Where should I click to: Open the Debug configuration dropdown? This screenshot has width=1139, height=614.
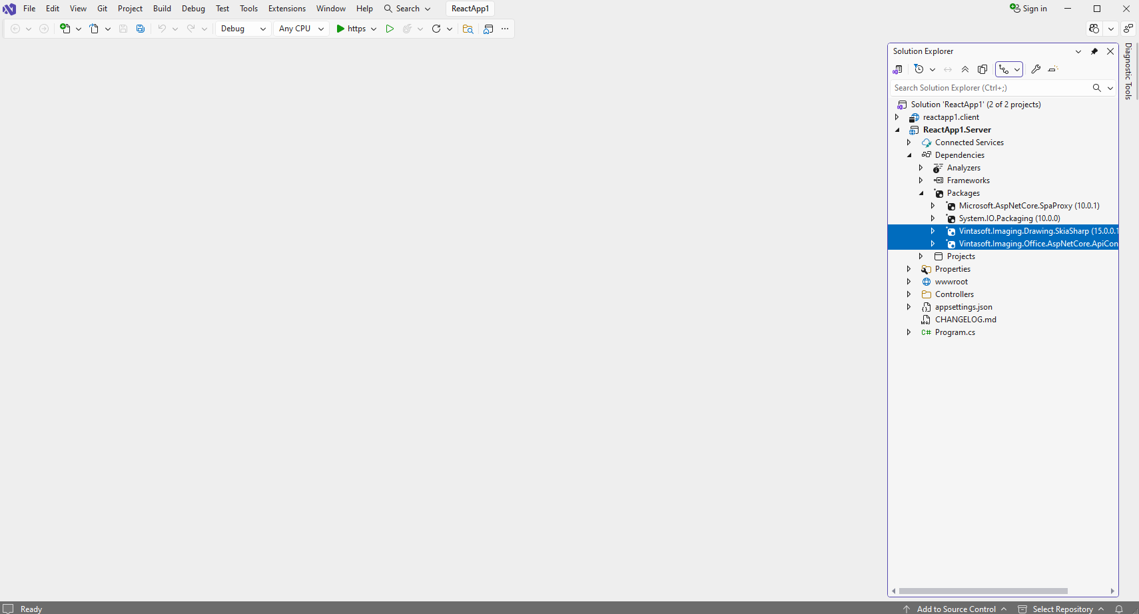[243, 29]
